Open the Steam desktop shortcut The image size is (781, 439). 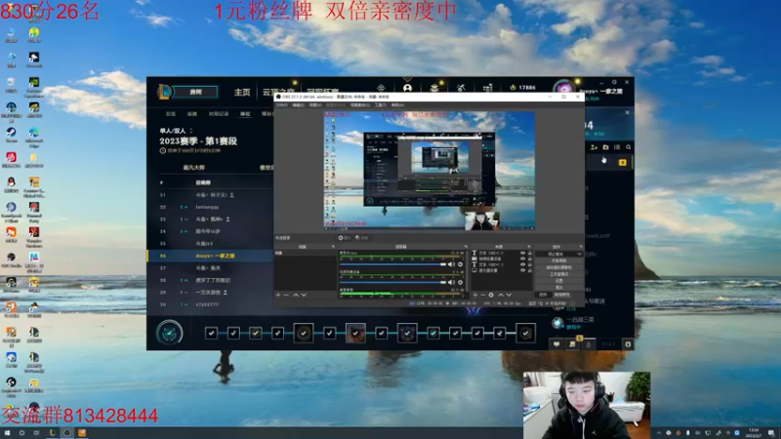[x=11, y=135]
